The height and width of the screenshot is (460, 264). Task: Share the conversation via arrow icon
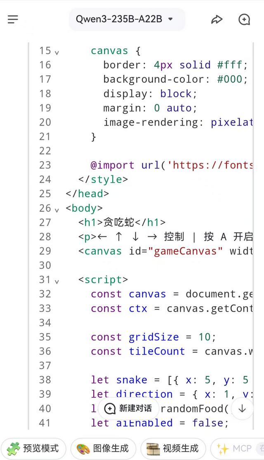(x=217, y=20)
